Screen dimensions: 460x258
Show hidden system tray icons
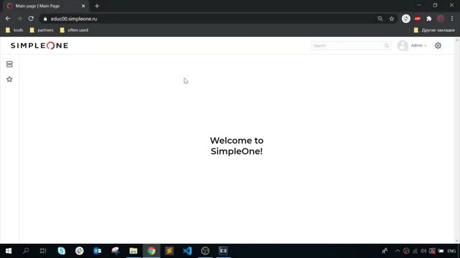pyautogui.click(x=397, y=251)
